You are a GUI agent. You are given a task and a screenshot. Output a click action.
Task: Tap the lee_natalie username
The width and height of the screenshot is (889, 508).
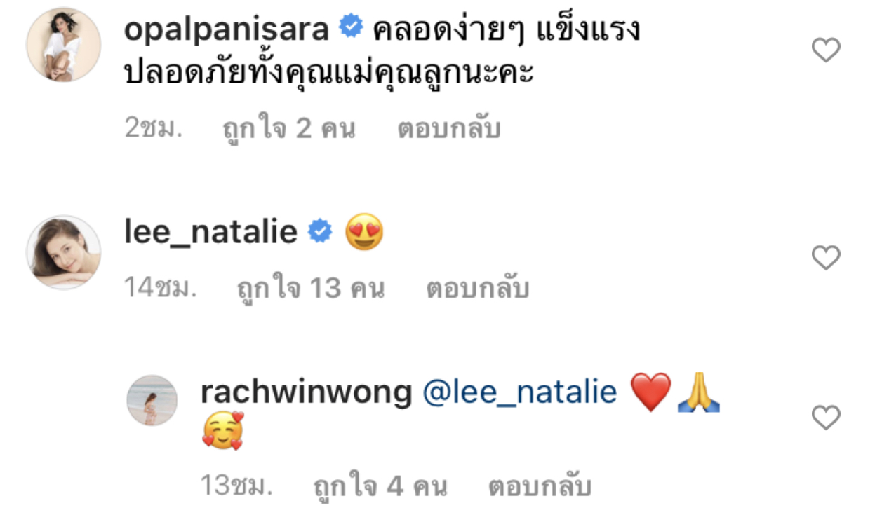click(x=211, y=232)
